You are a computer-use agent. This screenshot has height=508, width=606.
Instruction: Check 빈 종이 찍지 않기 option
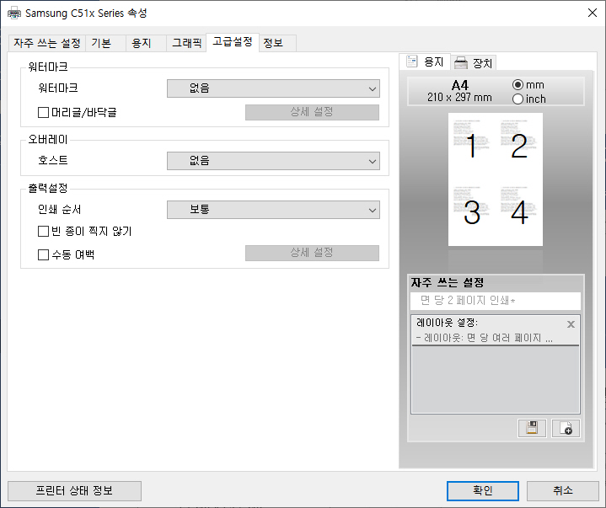(43, 232)
